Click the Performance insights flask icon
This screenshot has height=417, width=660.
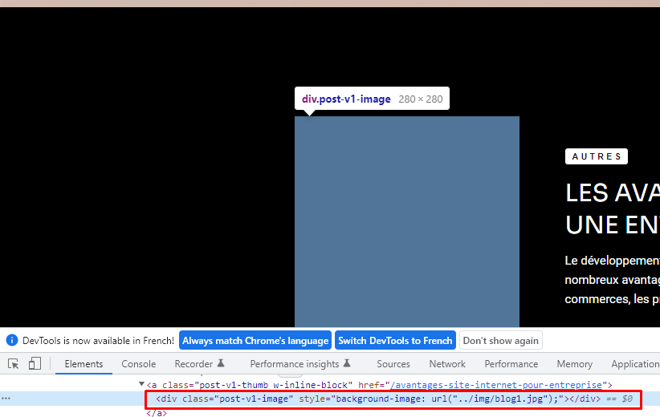click(x=347, y=363)
